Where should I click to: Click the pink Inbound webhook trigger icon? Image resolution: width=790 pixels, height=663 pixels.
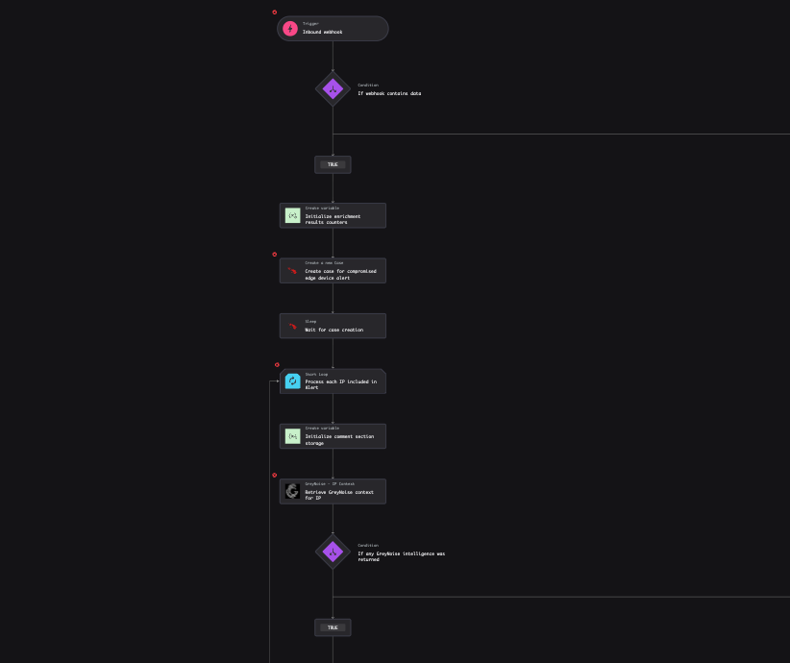(290, 29)
